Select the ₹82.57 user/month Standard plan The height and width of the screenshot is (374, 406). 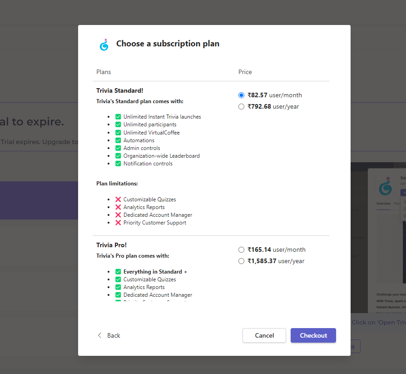coord(241,95)
